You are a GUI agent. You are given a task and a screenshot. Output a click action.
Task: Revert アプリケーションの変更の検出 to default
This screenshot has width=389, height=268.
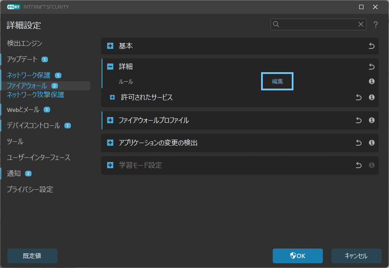pyautogui.click(x=358, y=143)
